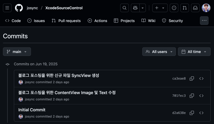Copy full SHA for d2a638e
214x124 pixels.
[192, 113]
